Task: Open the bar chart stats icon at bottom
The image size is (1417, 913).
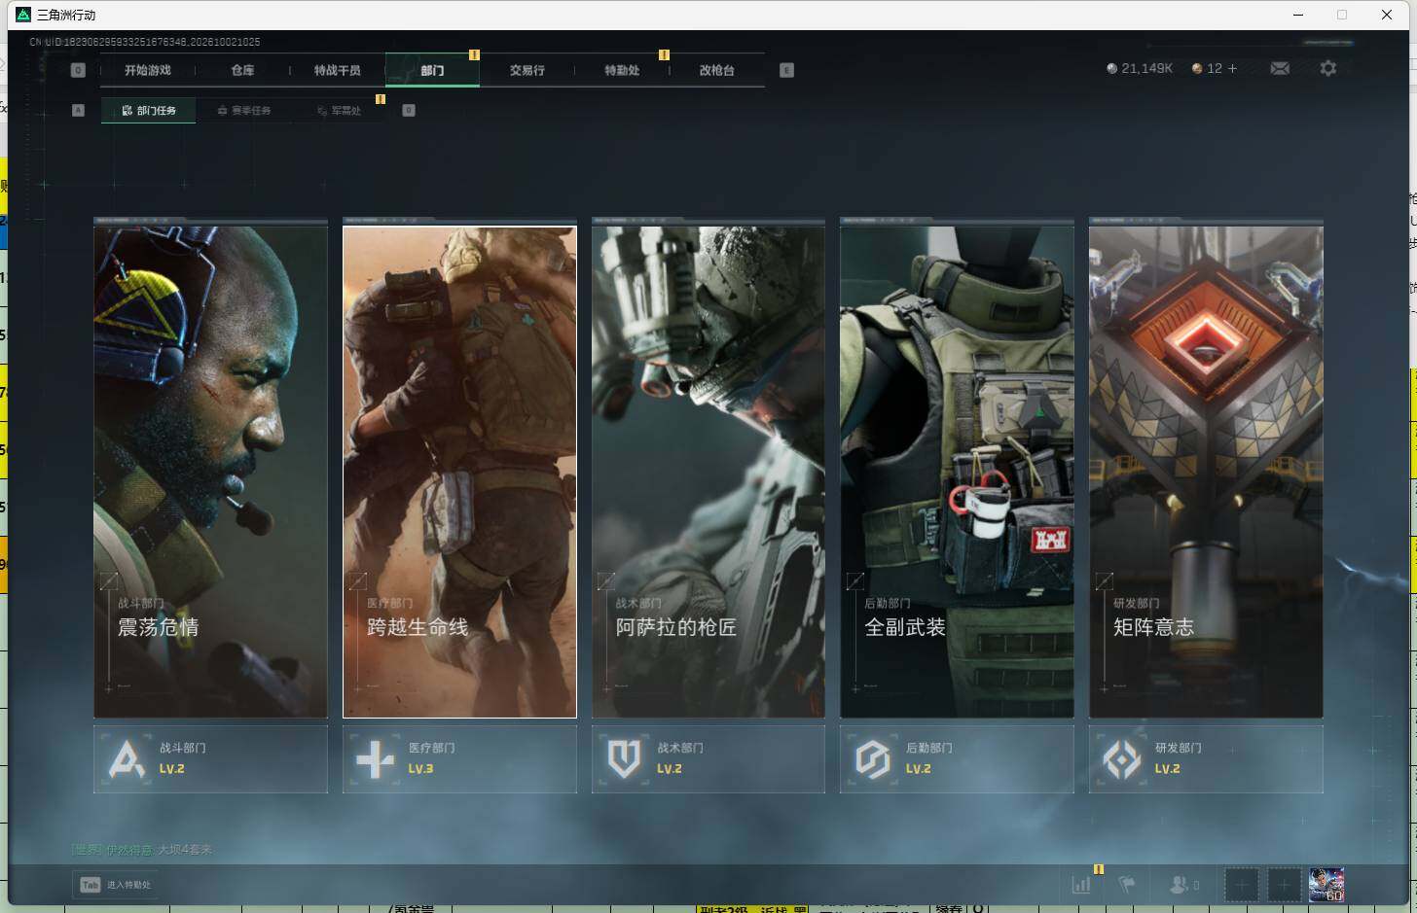Action: click(1081, 885)
